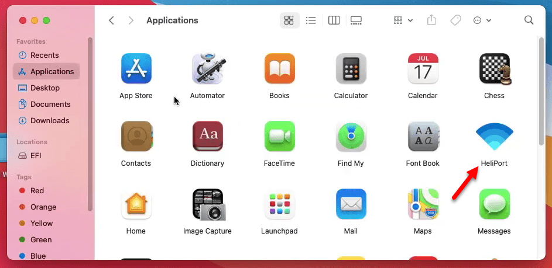Filter by the Blue tag
Image resolution: width=552 pixels, height=268 pixels.
tap(46, 256)
